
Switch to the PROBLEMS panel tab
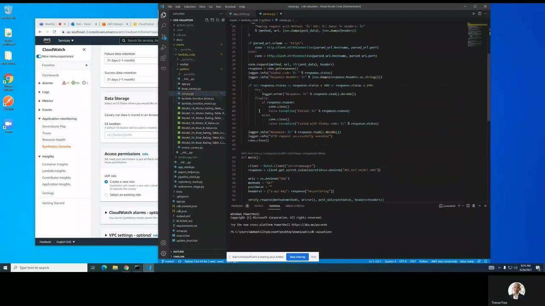237,206
